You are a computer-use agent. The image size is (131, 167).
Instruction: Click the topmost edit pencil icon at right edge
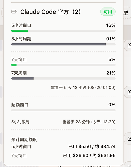point(129,45)
